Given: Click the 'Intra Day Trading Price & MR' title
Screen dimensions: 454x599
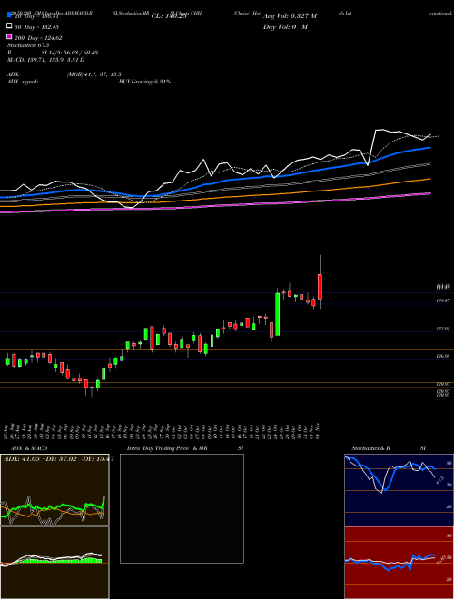Looking at the screenshot, I should (x=167, y=448).
